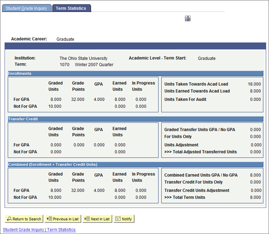Click the Graded Transfer Units GPA / No GPA label

[x=200, y=129]
